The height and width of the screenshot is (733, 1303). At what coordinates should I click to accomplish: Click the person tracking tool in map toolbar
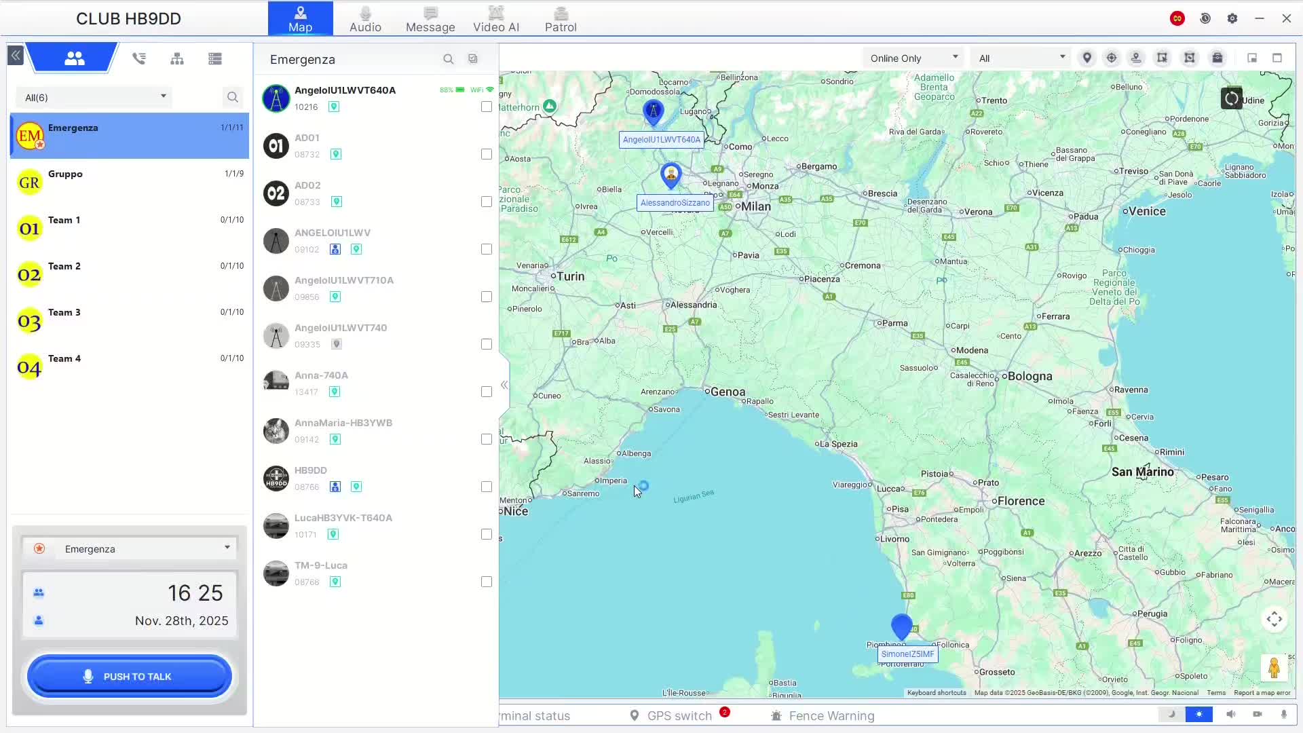coord(1136,58)
